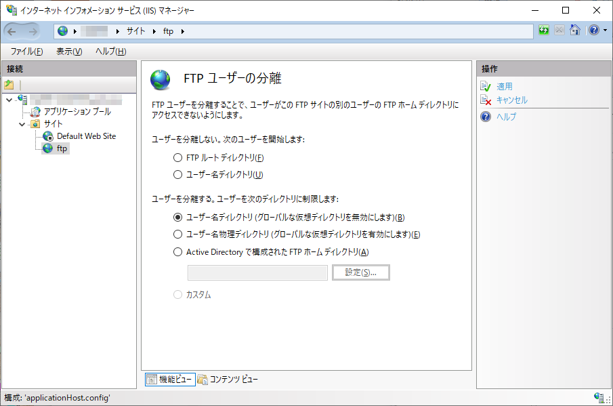Click the Forward navigation arrow
This screenshot has height=406, width=613.
(33, 32)
